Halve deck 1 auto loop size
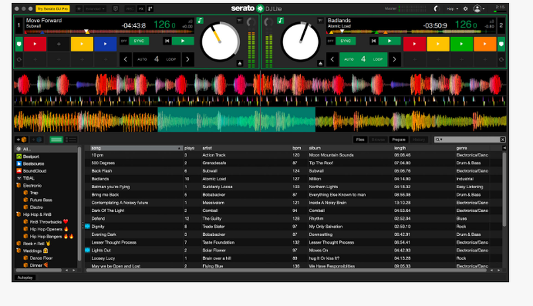The height and width of the screenshot is (306, 533). coord(125,60)
